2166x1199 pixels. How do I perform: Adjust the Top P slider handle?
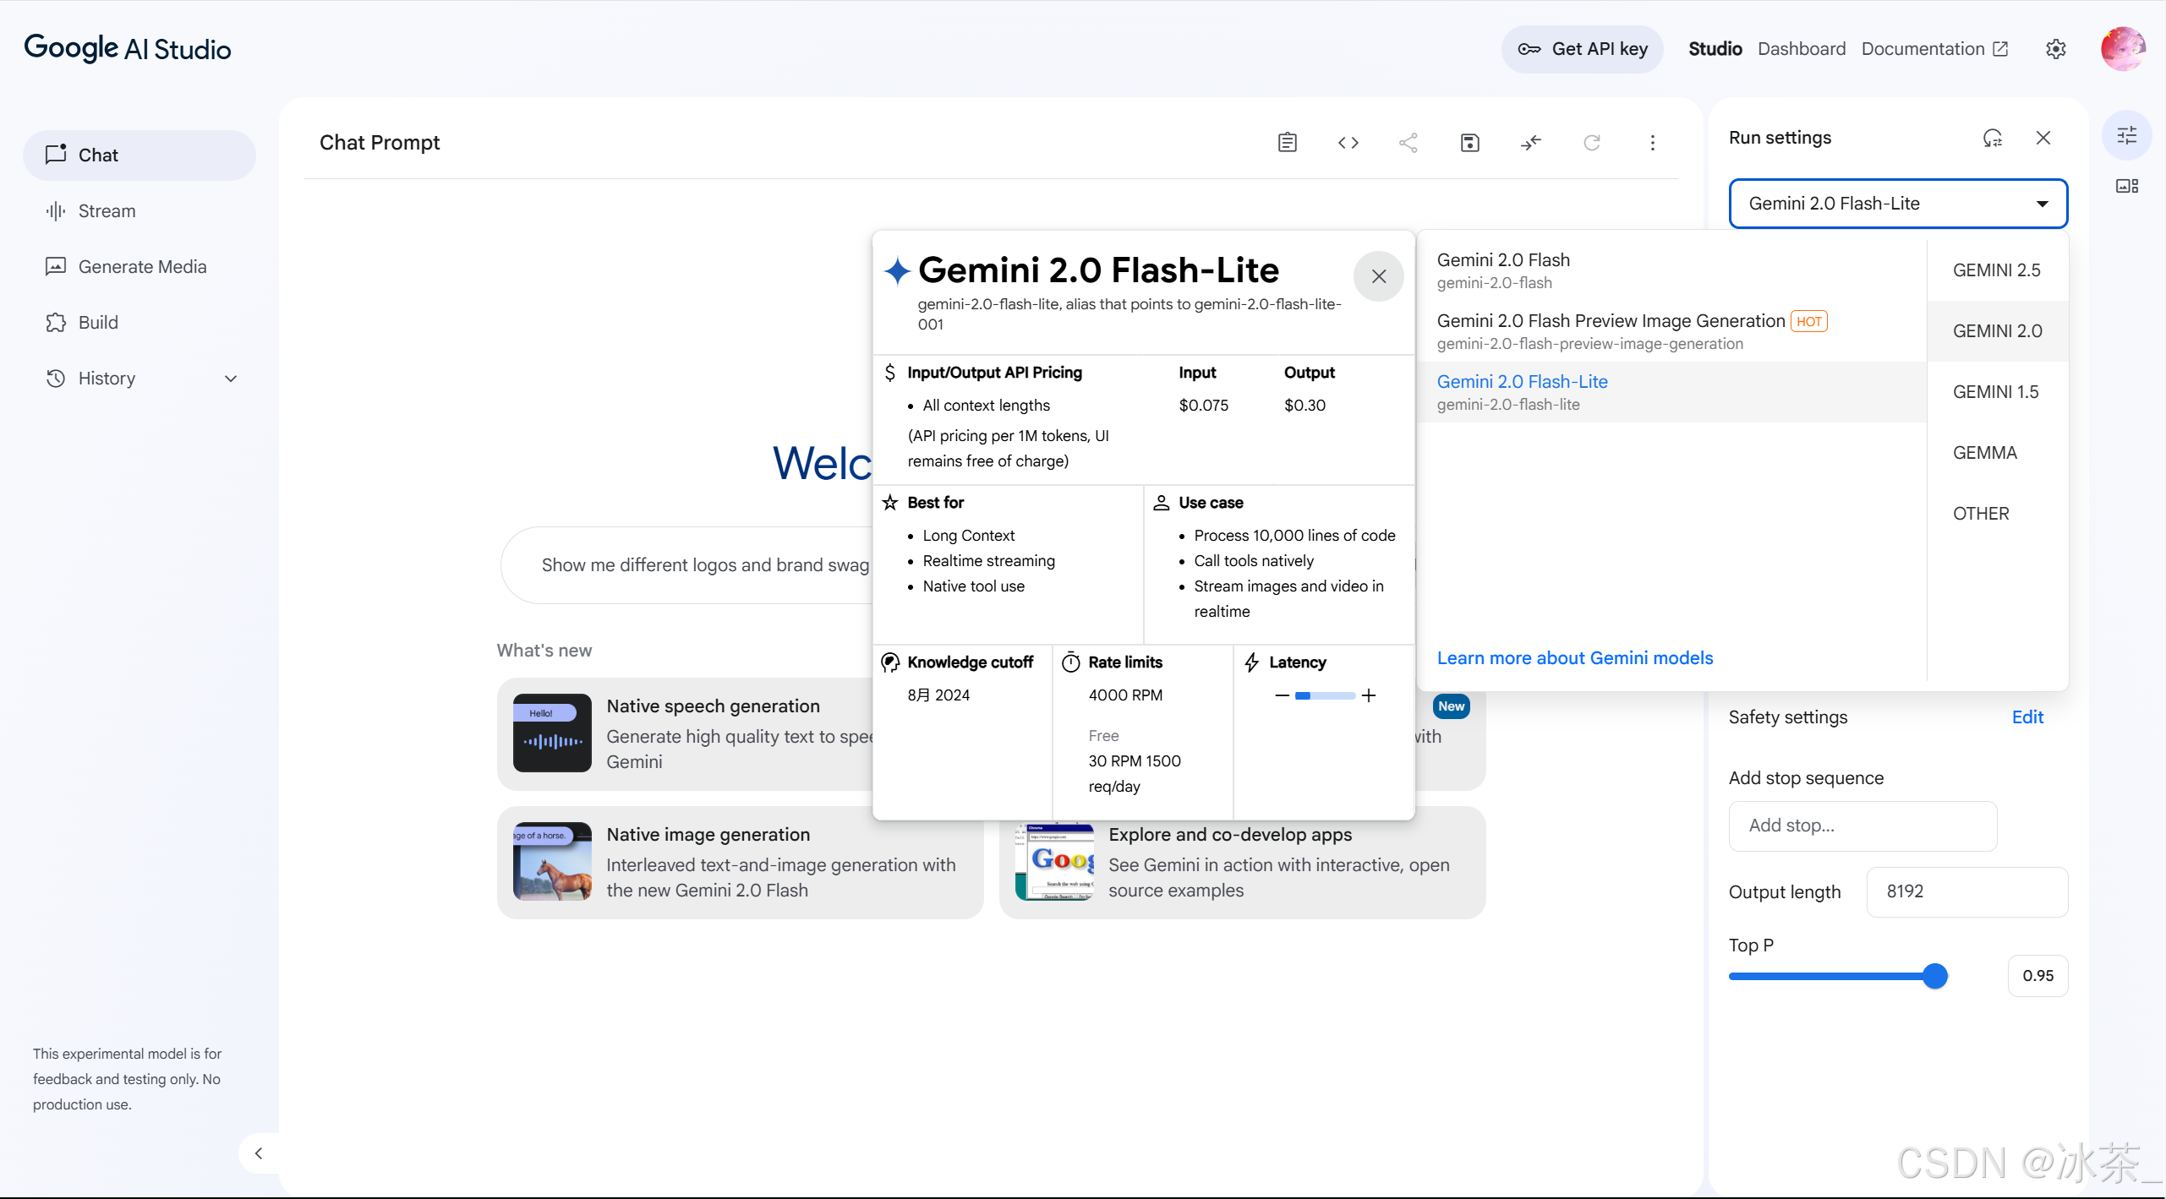(x=1935, y=977)
